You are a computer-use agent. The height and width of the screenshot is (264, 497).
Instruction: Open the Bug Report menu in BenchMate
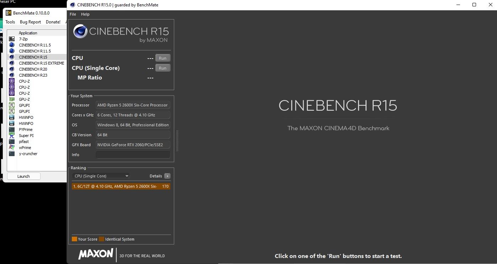[x=30, y=22]
